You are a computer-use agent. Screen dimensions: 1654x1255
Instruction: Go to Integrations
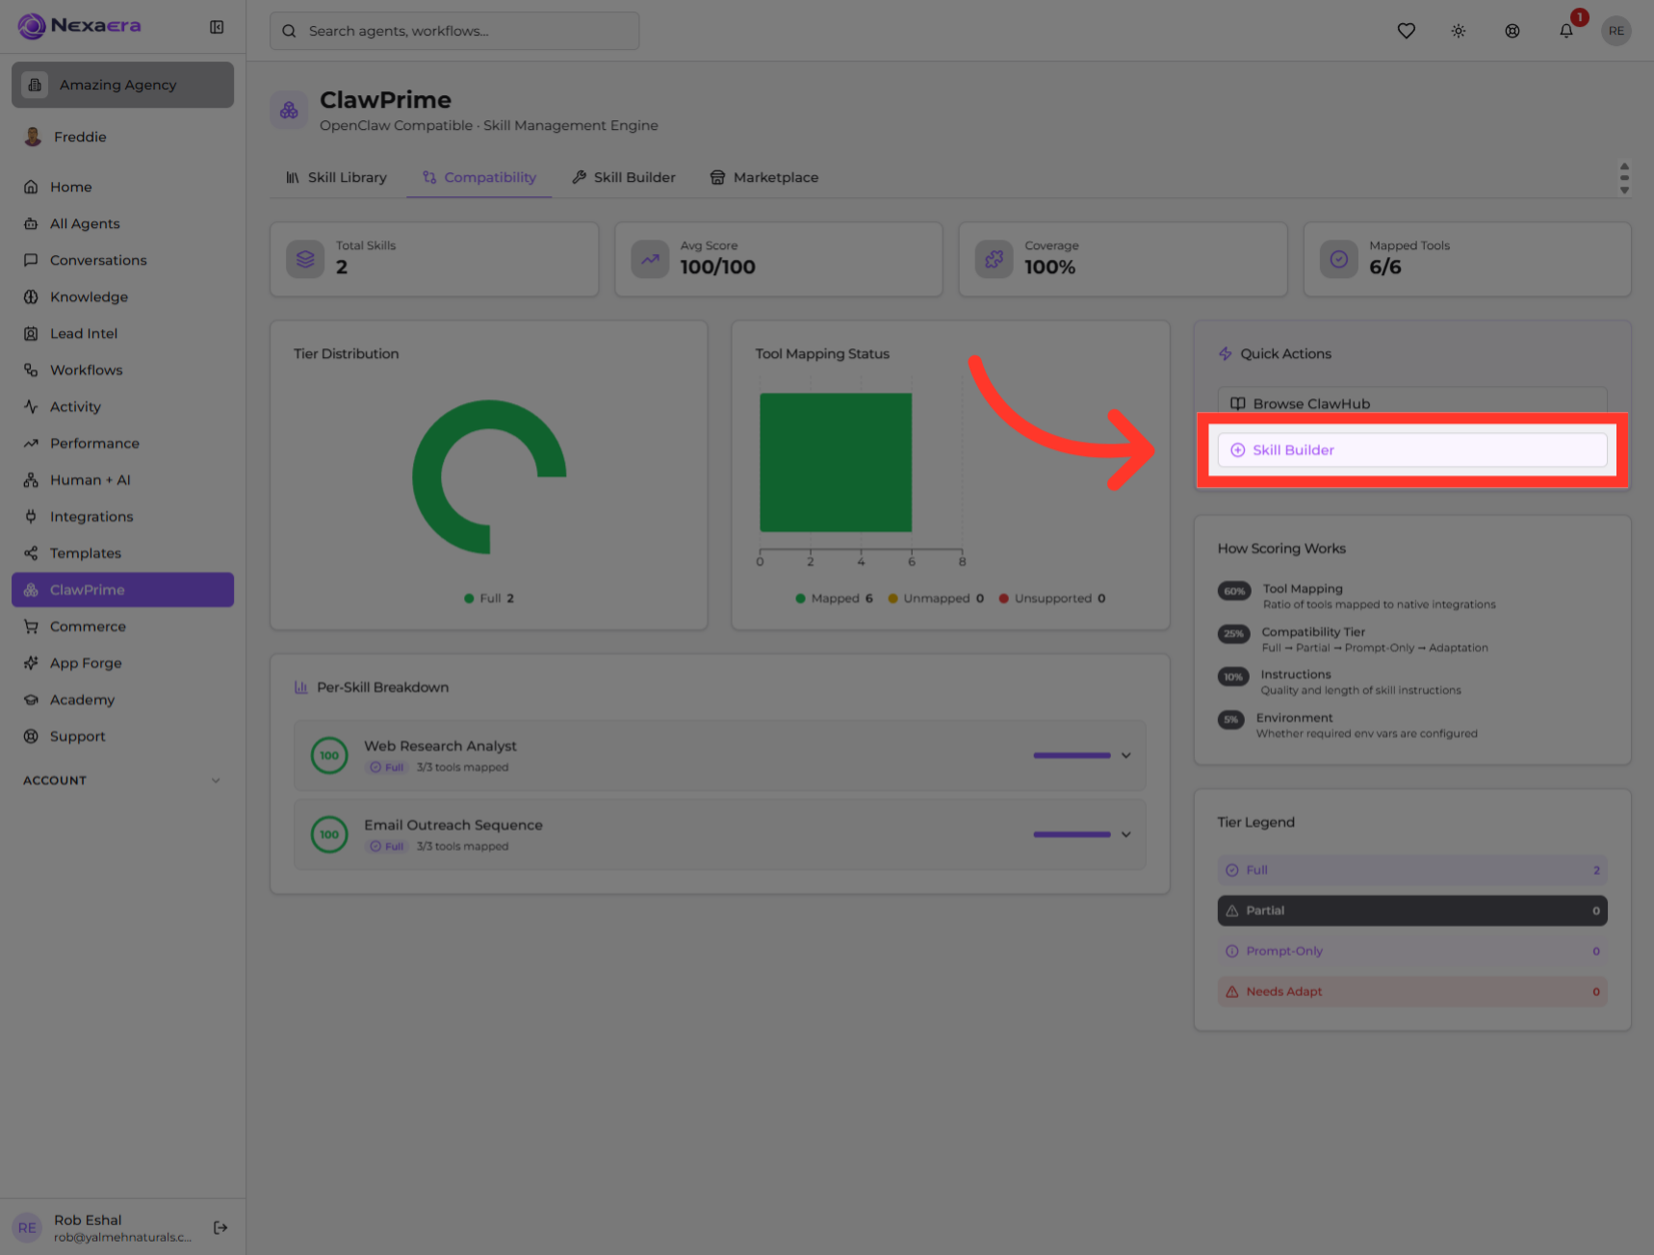[x=123, y=516]
